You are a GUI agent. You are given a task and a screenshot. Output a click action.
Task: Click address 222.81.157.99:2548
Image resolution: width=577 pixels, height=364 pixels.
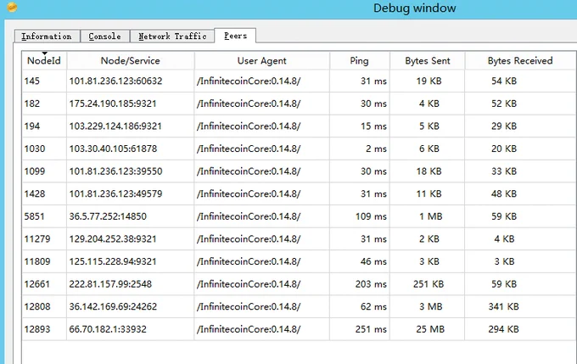(110, 284)
